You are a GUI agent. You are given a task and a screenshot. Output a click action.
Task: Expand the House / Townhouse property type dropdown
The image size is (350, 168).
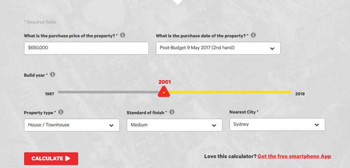[x=72, y=125]
